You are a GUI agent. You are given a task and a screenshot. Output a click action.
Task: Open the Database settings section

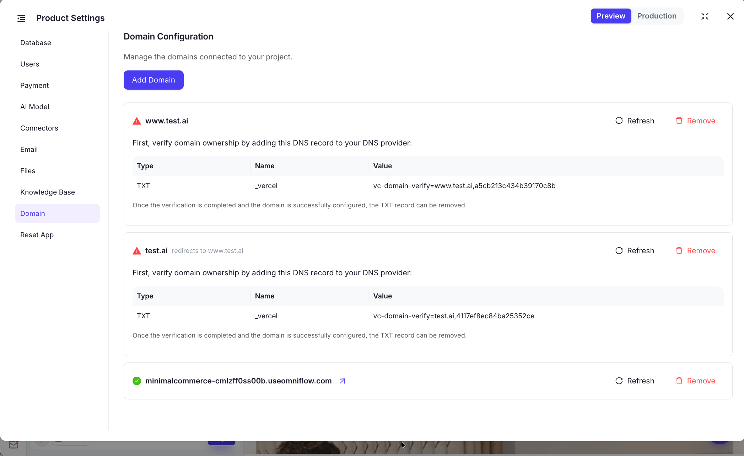pos(36,43)
